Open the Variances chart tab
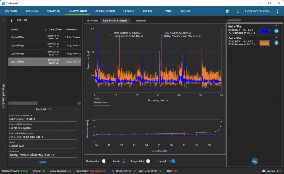This screenshot has height=174, width=284. click(141, 20)
